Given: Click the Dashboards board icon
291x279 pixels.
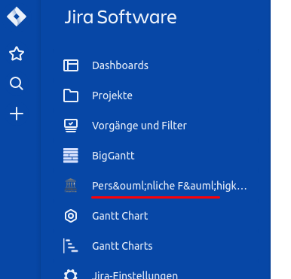Looking at the screenshot, I should pyautogui.click(x=71, y=65).
